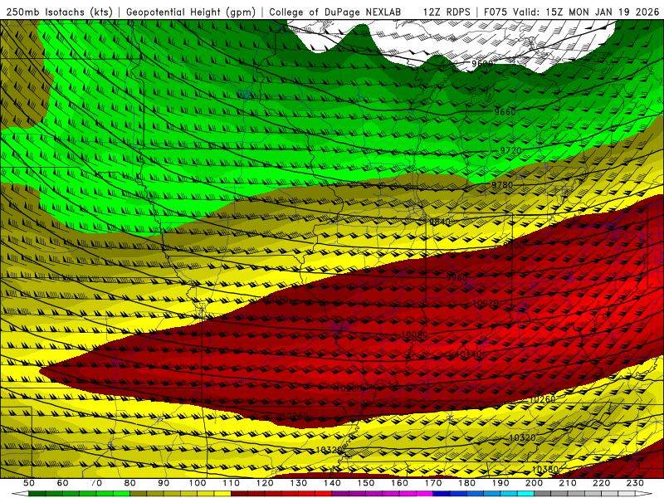664x498 pixels.
Task: Click the 50 value on the color scale
Action: pos(29,483)
